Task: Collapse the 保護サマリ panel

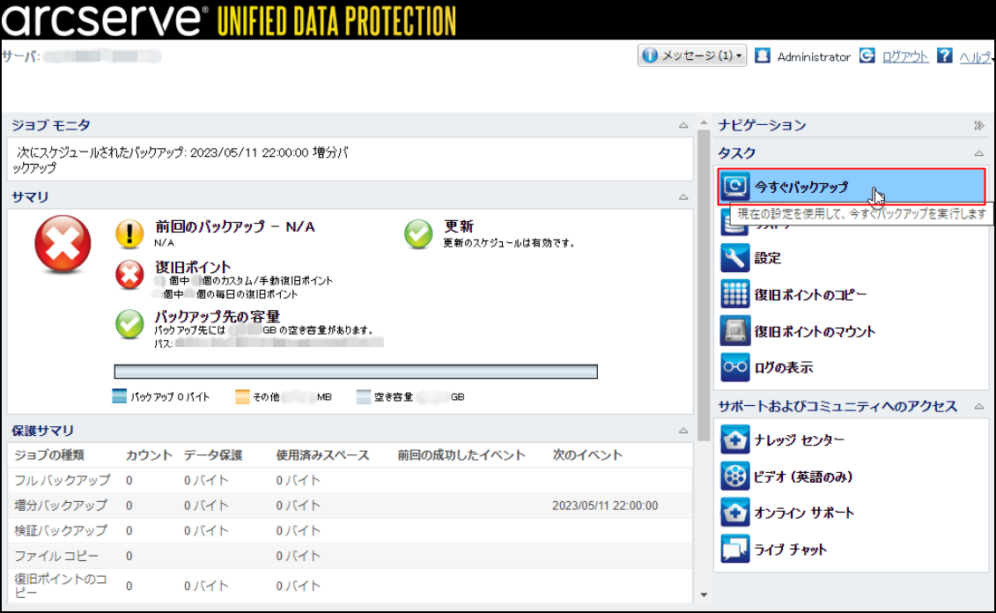Action: 683,431
